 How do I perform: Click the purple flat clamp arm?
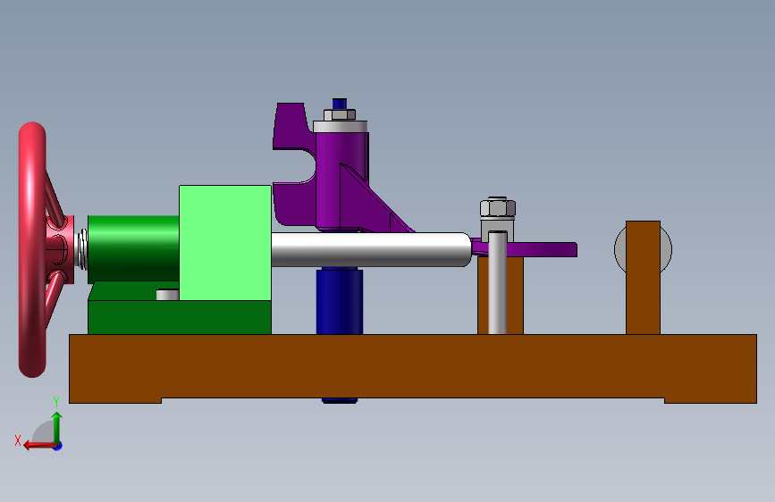tap(543, 249)
